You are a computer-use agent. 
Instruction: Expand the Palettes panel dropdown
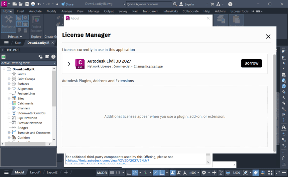[15, 36]
